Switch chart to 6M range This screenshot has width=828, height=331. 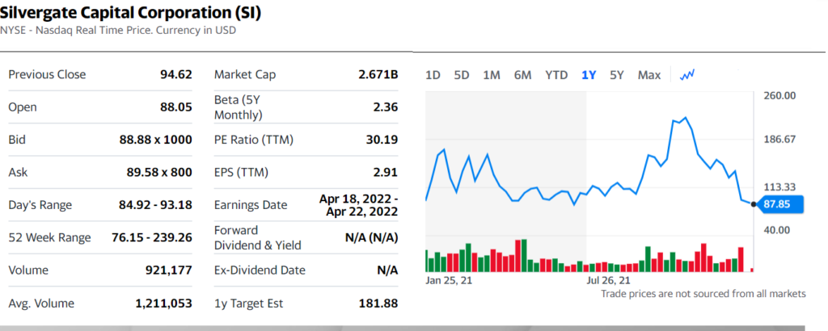(522, 75)
